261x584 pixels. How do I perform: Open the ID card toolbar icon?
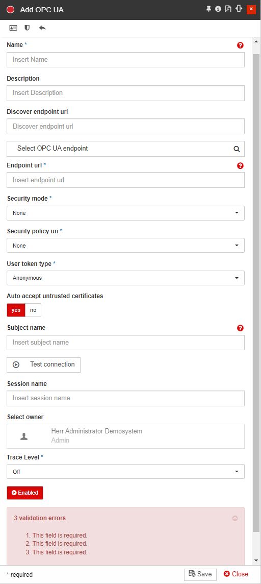[13, 28]
